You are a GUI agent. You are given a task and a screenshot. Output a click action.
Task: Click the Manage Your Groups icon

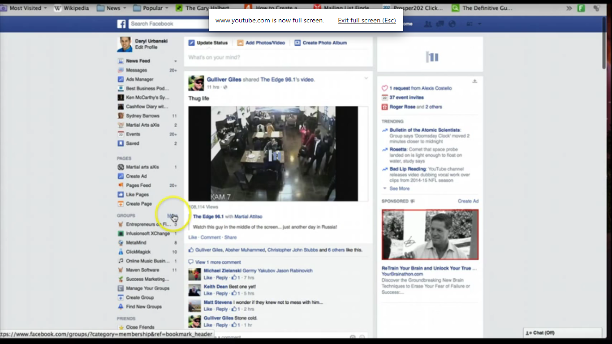click(121, 288)
